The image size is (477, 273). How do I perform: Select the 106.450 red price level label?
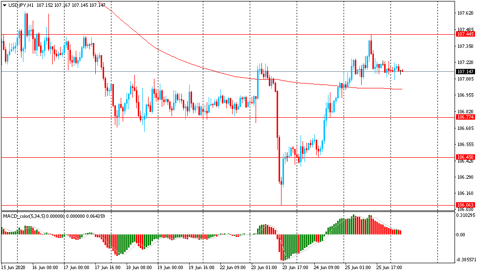465,157
